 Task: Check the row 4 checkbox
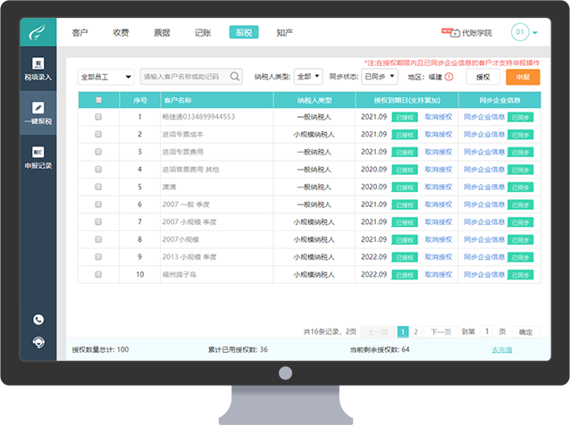pyautogui.click(x=98, y=169)
